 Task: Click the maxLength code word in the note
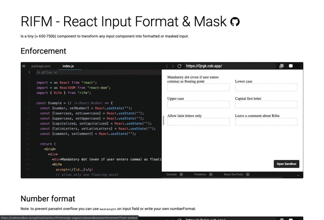tap(108, 209)
